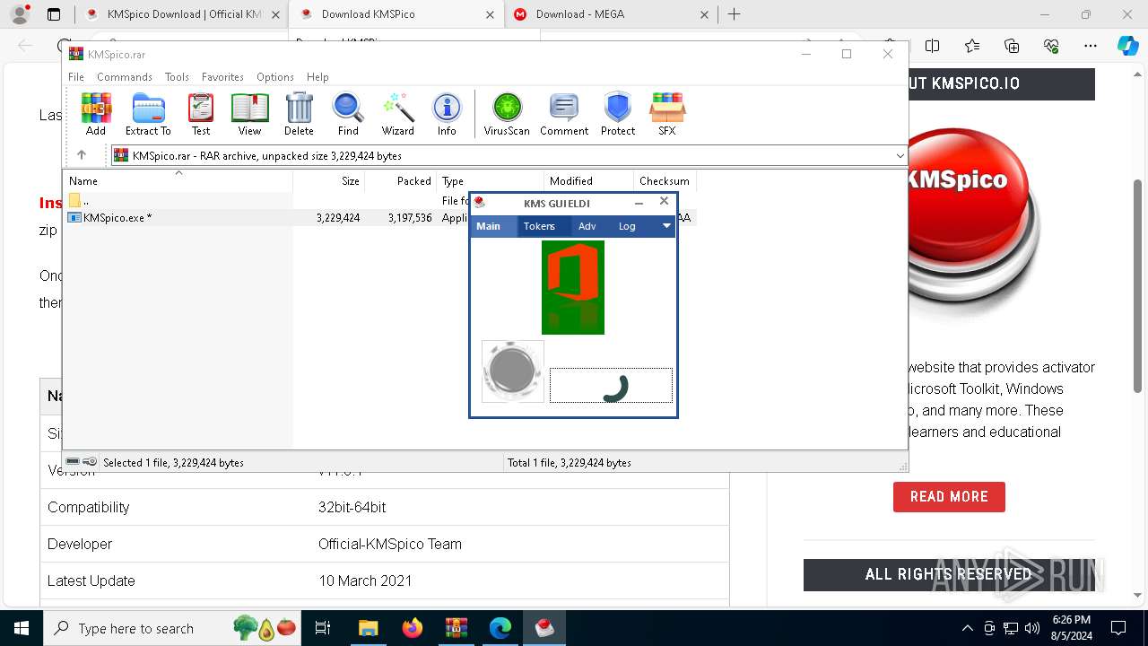Open the Tools menu
Image resolution: width=1148 pixels, height=646 pixels.
(x=177, y=77)
